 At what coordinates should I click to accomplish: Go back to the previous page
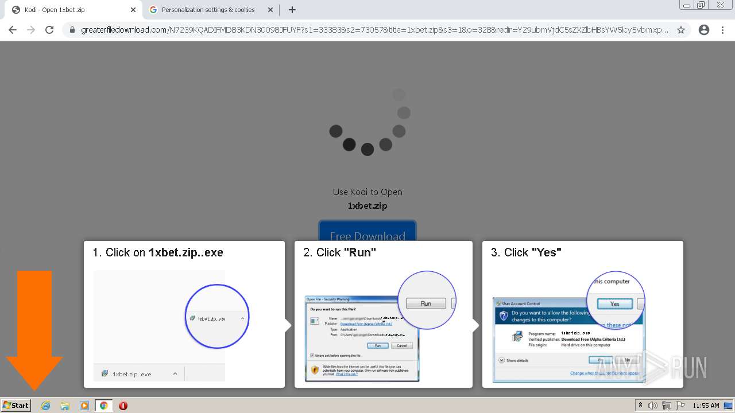tap(13, 30)
